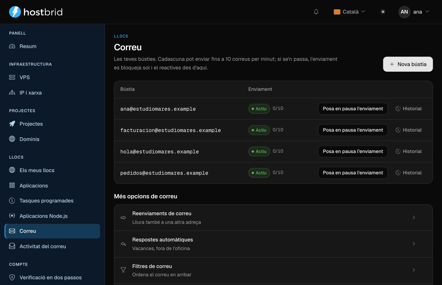
Task: View Historial for facturacion@estudiomares.example
Action: pos(408,130)
